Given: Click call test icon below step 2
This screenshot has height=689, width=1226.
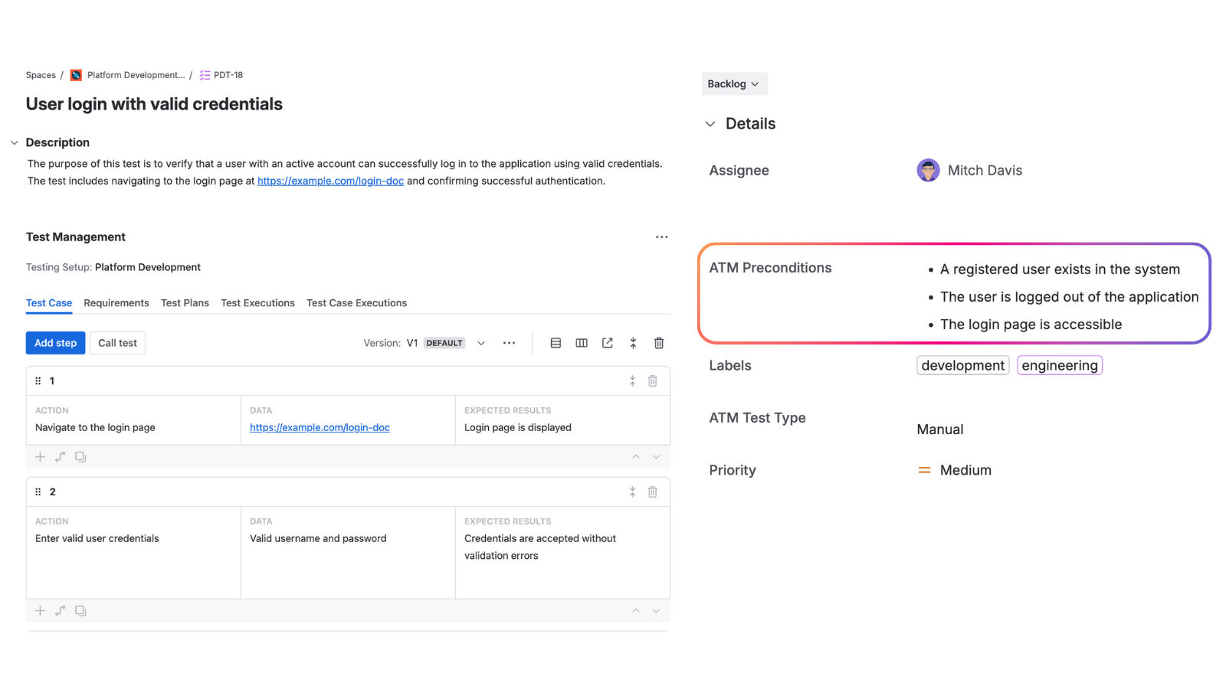Looking at the screenshot, I should 60,611.
